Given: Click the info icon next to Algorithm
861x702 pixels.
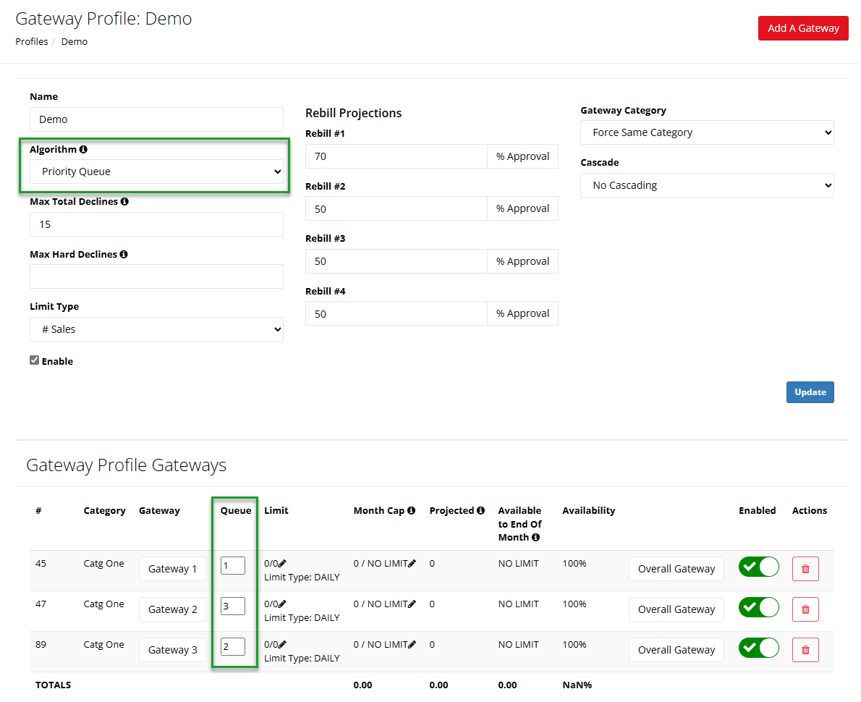Looking at the screenshot, I should 83,149.
